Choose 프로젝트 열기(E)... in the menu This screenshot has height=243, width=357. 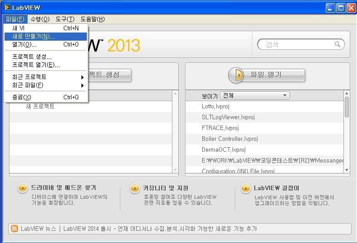[46, 65]
